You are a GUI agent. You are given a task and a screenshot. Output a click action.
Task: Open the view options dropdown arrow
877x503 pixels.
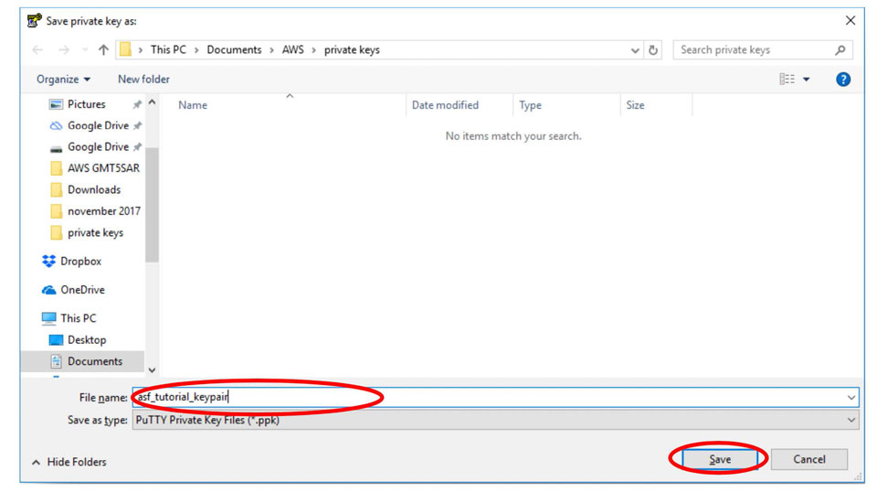807,80
